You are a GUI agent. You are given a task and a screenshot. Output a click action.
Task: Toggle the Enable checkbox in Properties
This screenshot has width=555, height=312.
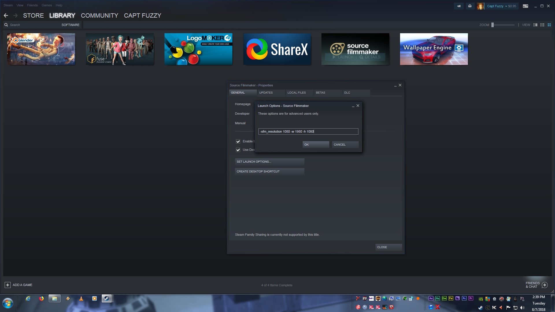238,142
